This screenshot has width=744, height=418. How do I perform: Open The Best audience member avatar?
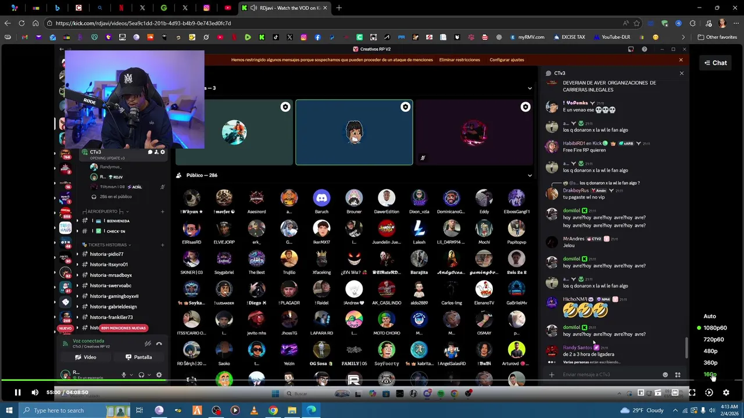pos(256,258)
